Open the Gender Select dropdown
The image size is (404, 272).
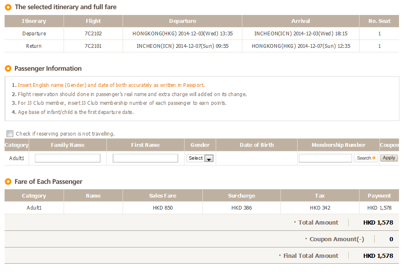[200, 158]
